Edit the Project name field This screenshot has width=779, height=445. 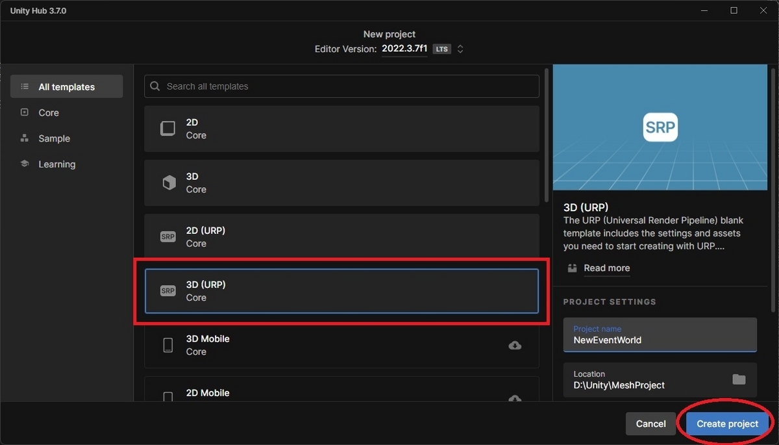pyautogui.click(x=660, y=335)
